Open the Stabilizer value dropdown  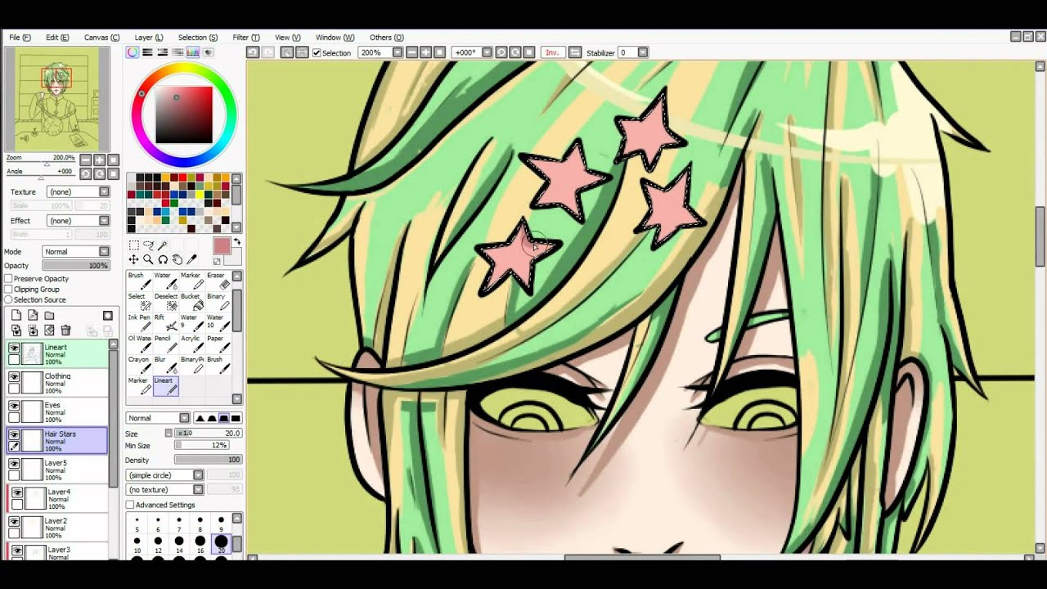pyautogui.click(x=643, y=52)
